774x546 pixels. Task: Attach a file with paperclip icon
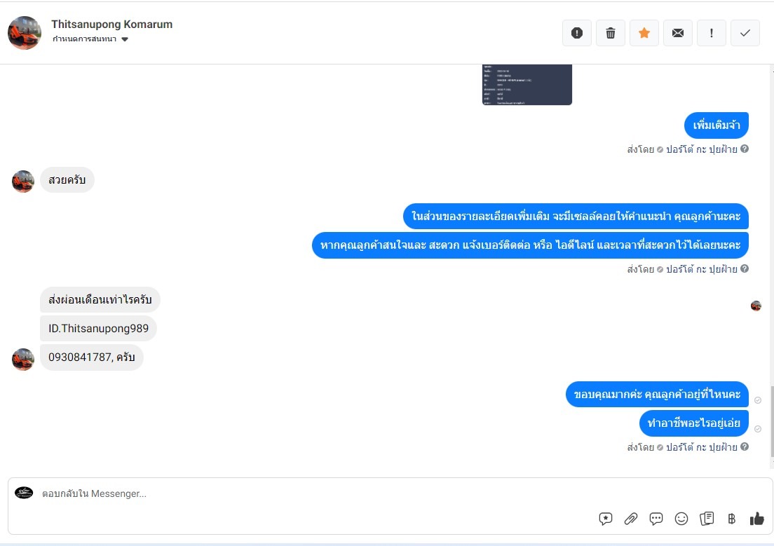[x=631, y=519]
